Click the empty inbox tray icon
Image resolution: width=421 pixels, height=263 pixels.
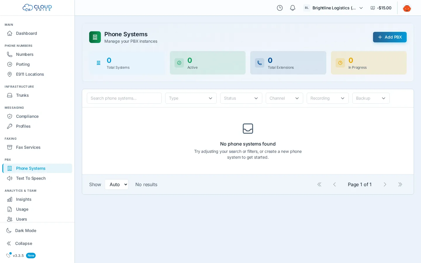click(248, 129)
